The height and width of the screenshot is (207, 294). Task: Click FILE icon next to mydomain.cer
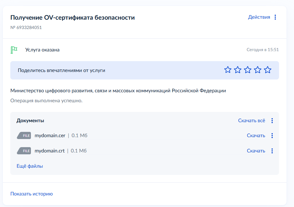click(x=24, y=136)
